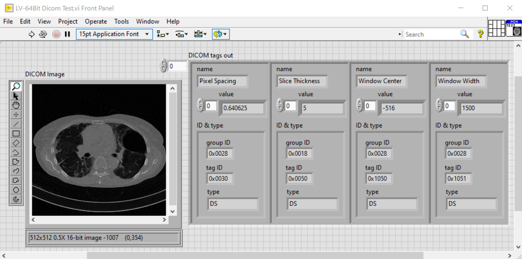522x259 pixels.
Task: Select the Zoom tool in image palette
Action: point(16,87)
